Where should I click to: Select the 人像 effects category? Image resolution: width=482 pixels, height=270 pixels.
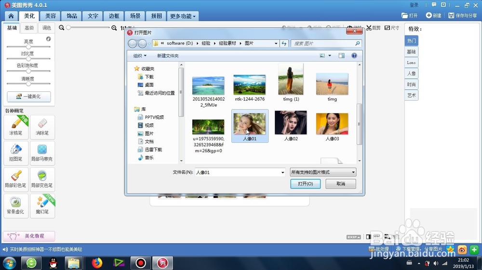pos(411,74)
